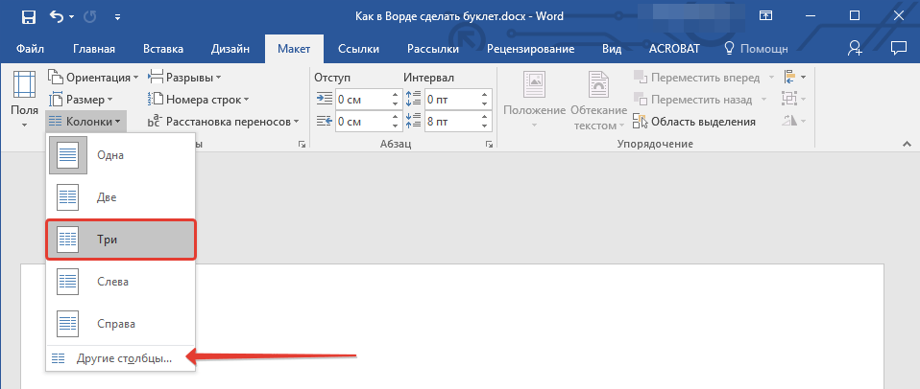920x389 pixels.
Task: Select the Три columns option
Action: click(x=121, y=237)
